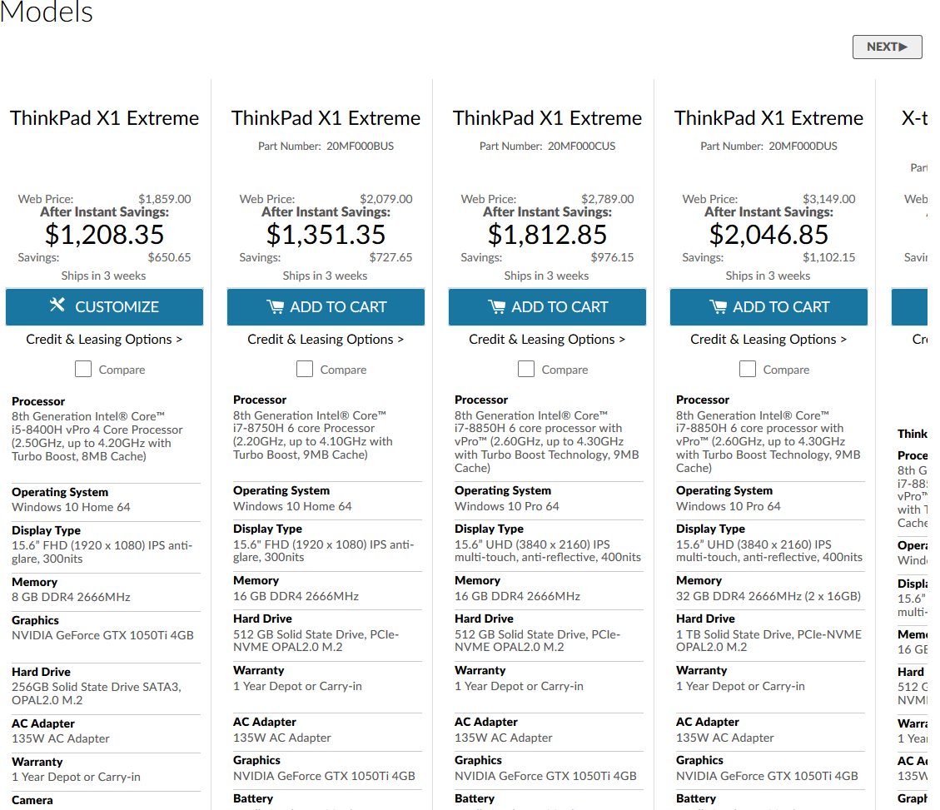Open ThinkPad X1 Extreme title above $1,208.35
940x810 pixels.
click(104, 118)
